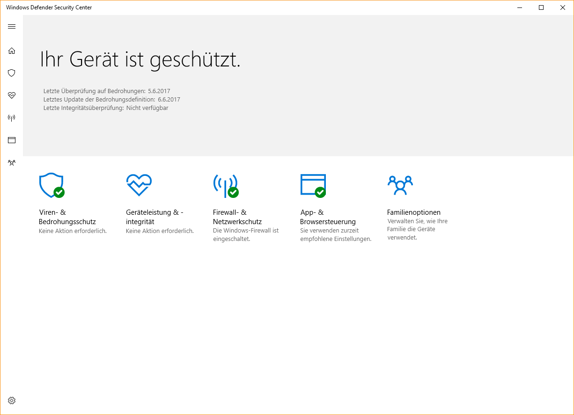Open the sidebar window icon for app control
574x415 pixels.
coord(12,140)
